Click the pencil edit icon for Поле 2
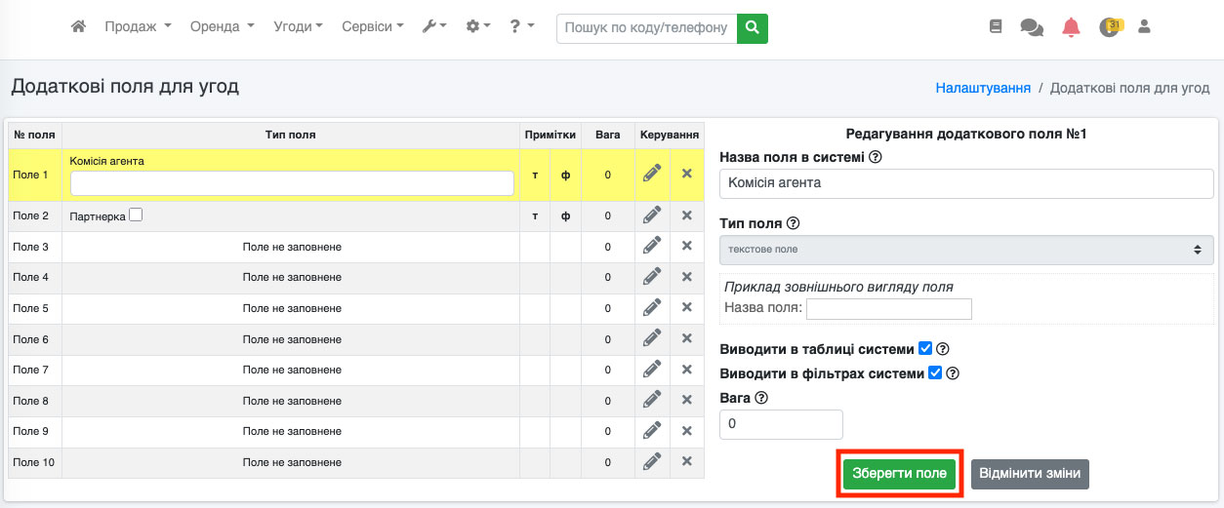 (652, 215)
